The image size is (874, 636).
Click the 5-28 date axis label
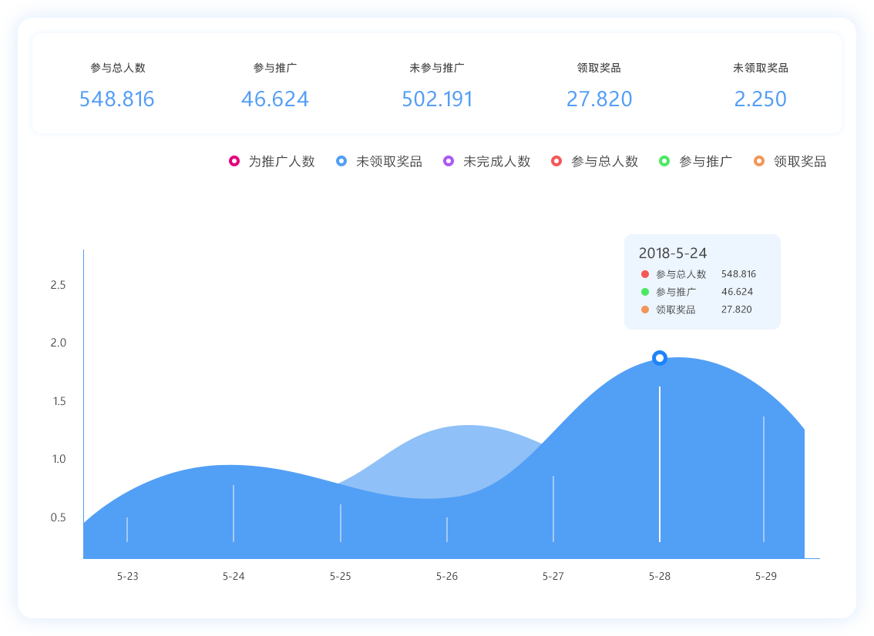pos(660,577)
